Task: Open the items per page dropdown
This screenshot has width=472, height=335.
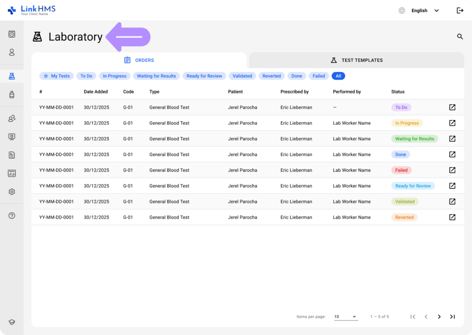Action: pos(346,317)
